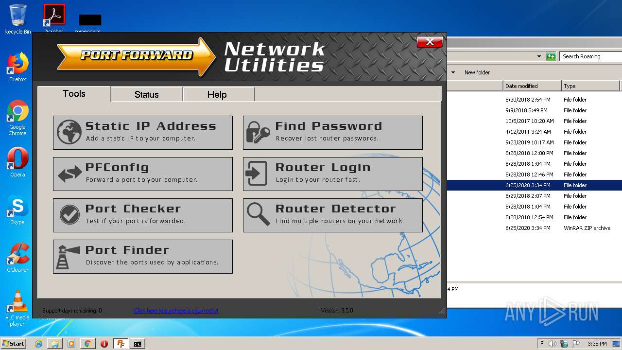Select the row dated 9/23/2019 10:17 AM
The image size is (622, 350).
tap(535, 142)
